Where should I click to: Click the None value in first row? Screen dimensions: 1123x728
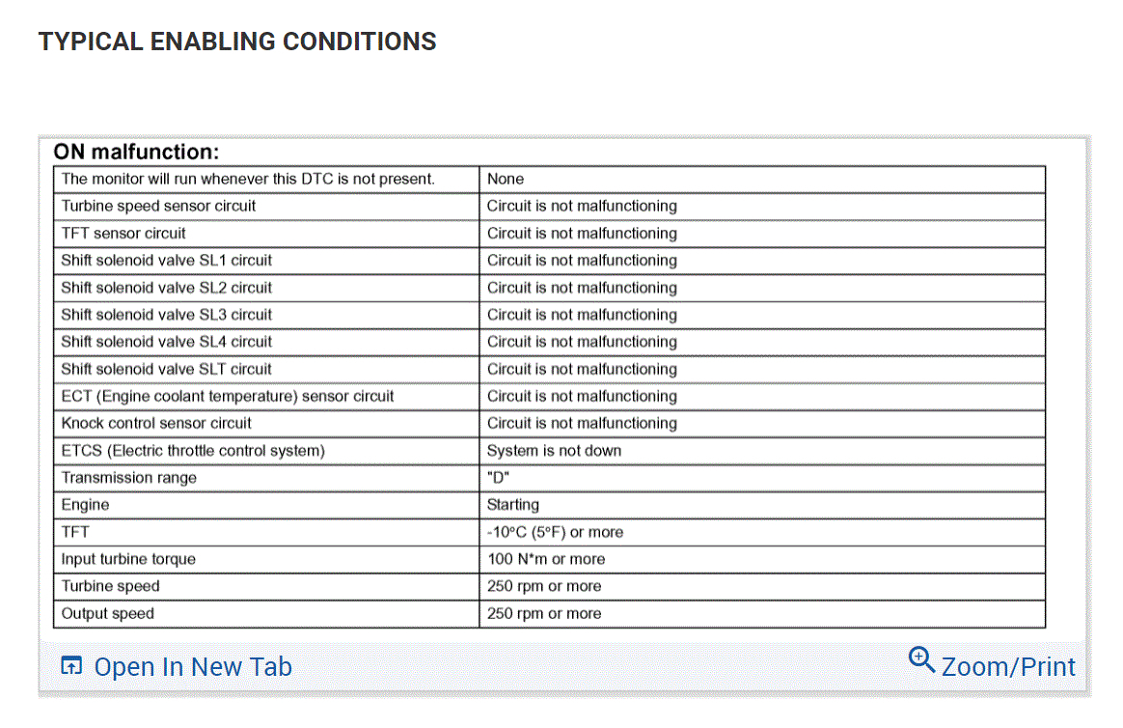[x=506, y=179]
